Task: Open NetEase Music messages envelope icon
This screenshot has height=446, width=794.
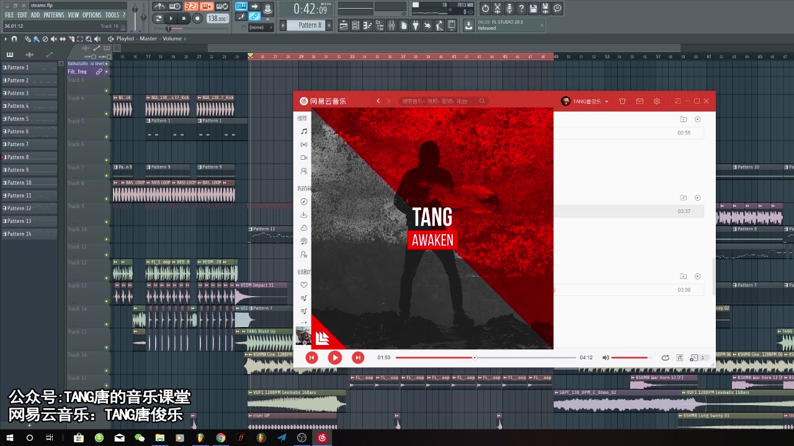Action: 640,102
